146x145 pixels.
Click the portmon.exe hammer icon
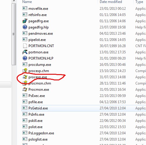tap(25, 52)
